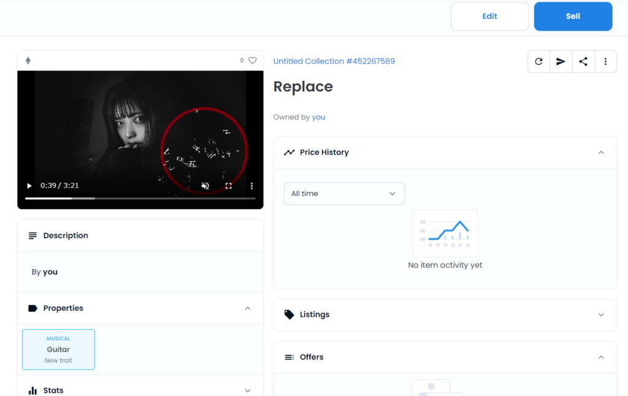Enter fullscreen video mode
Image resolution: width=628 pixels, height=396 pixels.
(x=228, y=186)
